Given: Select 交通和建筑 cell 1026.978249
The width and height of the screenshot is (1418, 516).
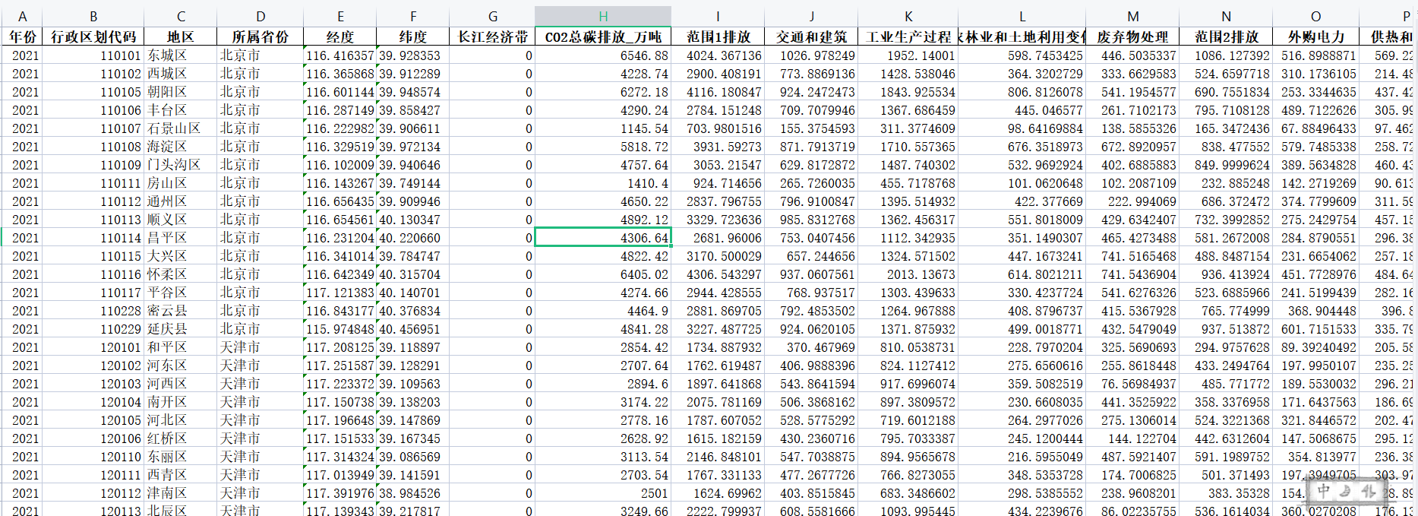Looking at the screenshot, I should (812, 55).
